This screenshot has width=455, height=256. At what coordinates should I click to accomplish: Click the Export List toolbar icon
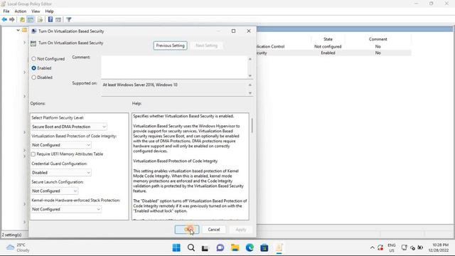click(x=40, y=19)
